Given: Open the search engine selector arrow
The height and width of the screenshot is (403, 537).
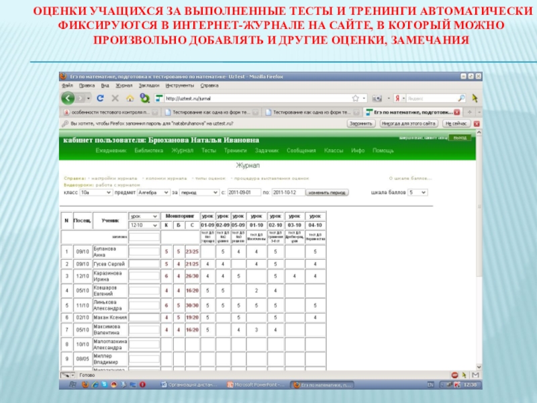Looking at the screenshot, I should point(403,98).
